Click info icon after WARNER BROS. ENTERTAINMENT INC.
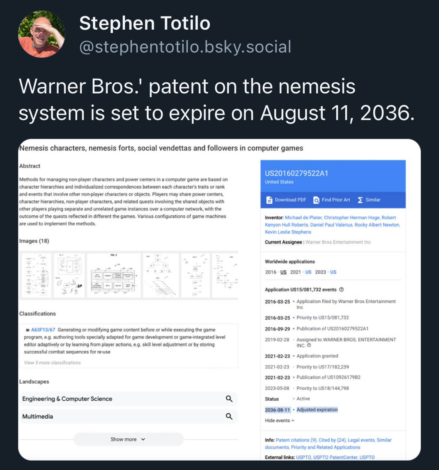Screen dimensions: 439x470 tap(309, 345)
